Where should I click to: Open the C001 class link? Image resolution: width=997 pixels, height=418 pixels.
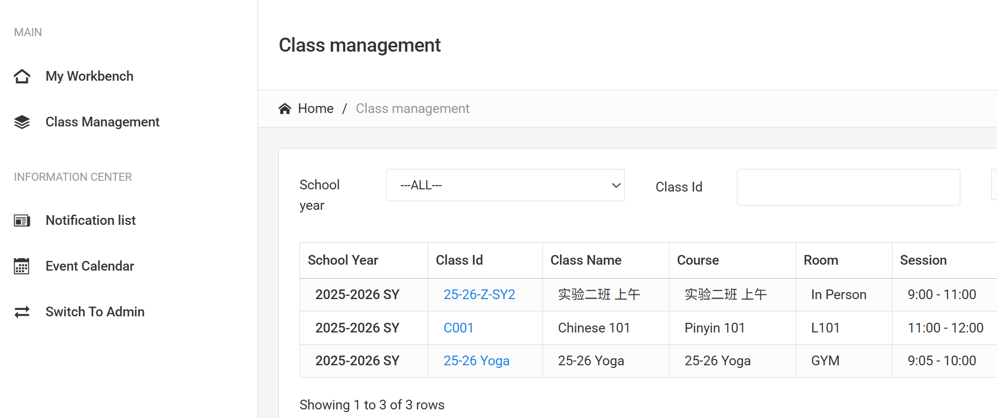pyautogui.click(x=458, y=328)
